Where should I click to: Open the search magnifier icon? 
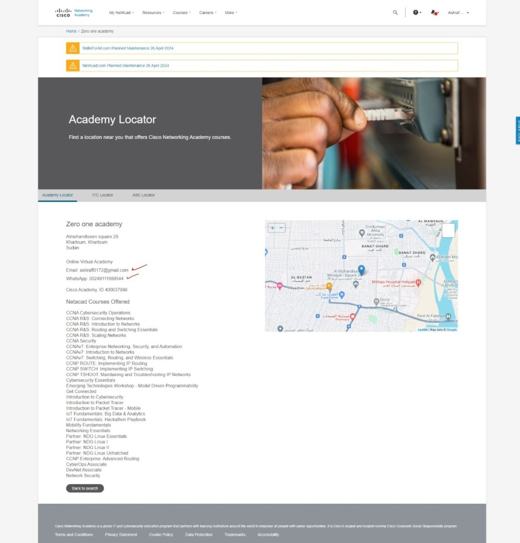(x=395, y=12)
